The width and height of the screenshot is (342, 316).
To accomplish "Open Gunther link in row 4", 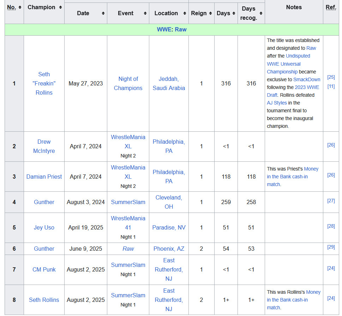I will point(44,202).
